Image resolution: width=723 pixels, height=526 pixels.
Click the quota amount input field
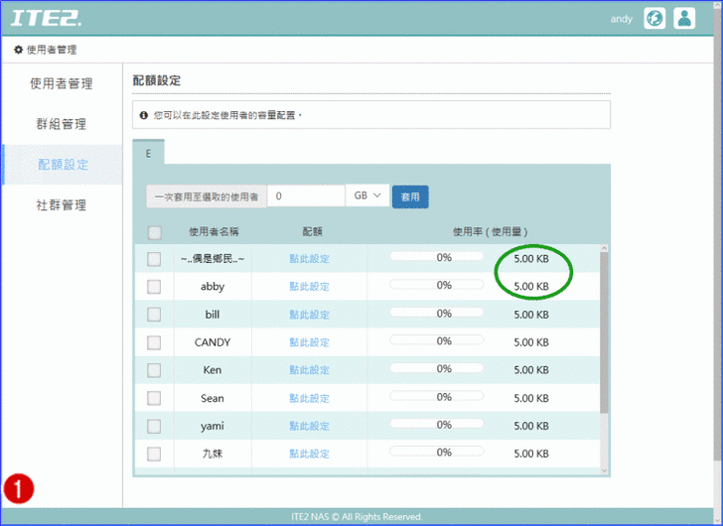pos(306,197)
